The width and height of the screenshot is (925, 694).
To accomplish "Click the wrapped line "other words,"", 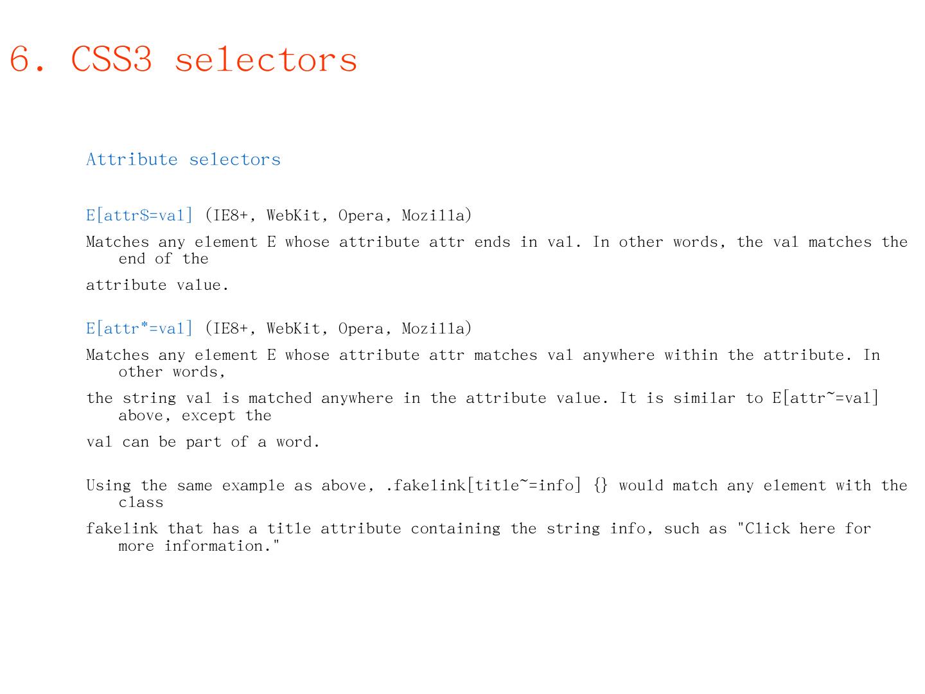I will [172, 372].
